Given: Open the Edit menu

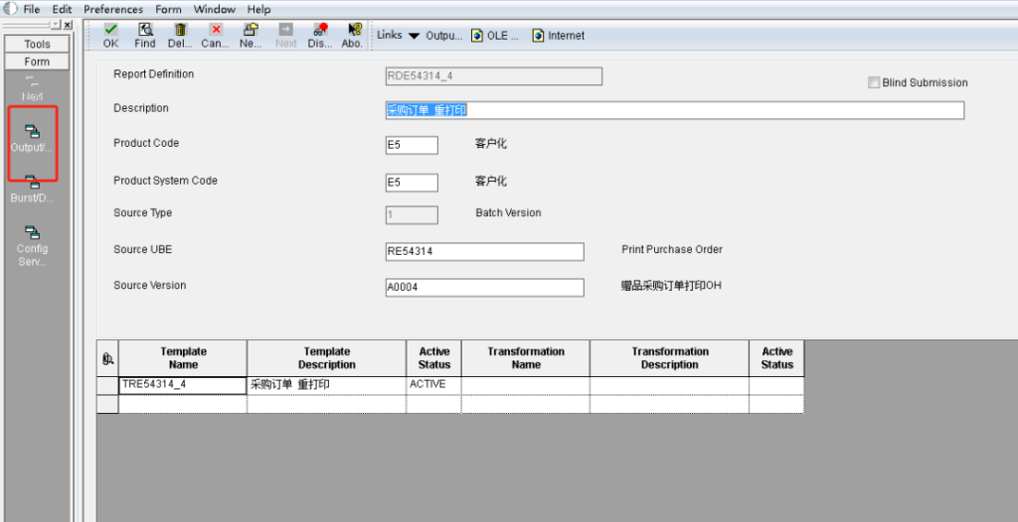Looking at the screenshot, I should 62,10.
